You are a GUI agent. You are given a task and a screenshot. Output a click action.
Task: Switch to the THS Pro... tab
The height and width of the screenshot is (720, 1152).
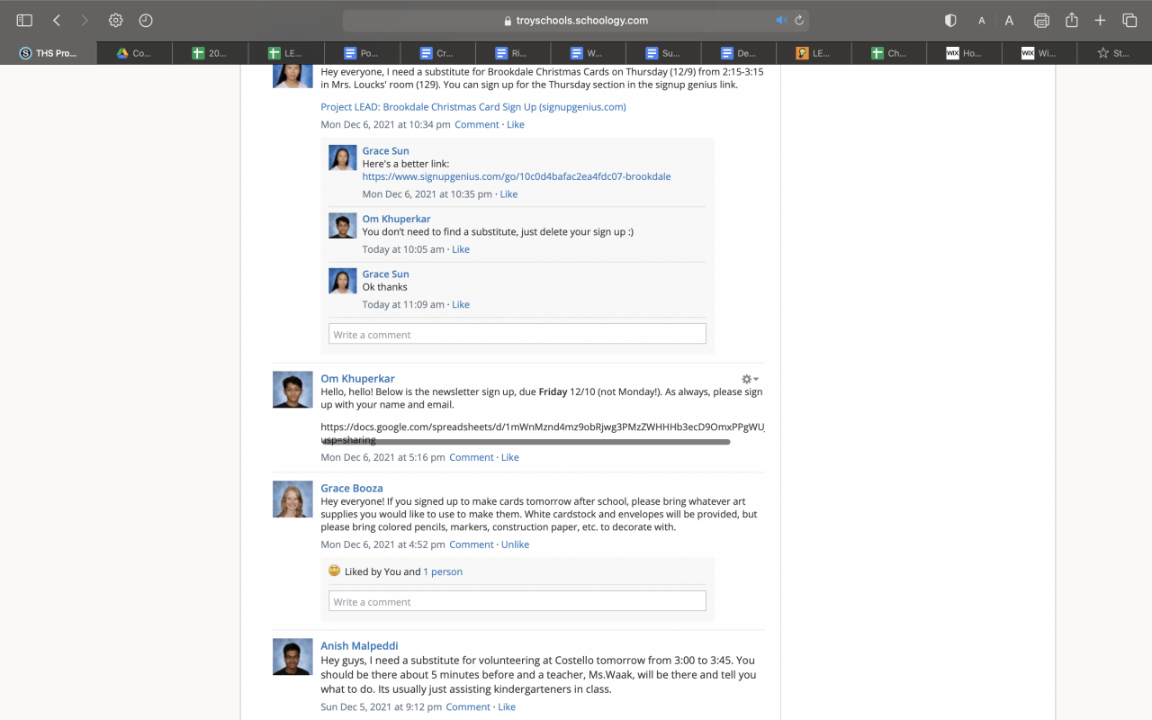coord(49,53)
